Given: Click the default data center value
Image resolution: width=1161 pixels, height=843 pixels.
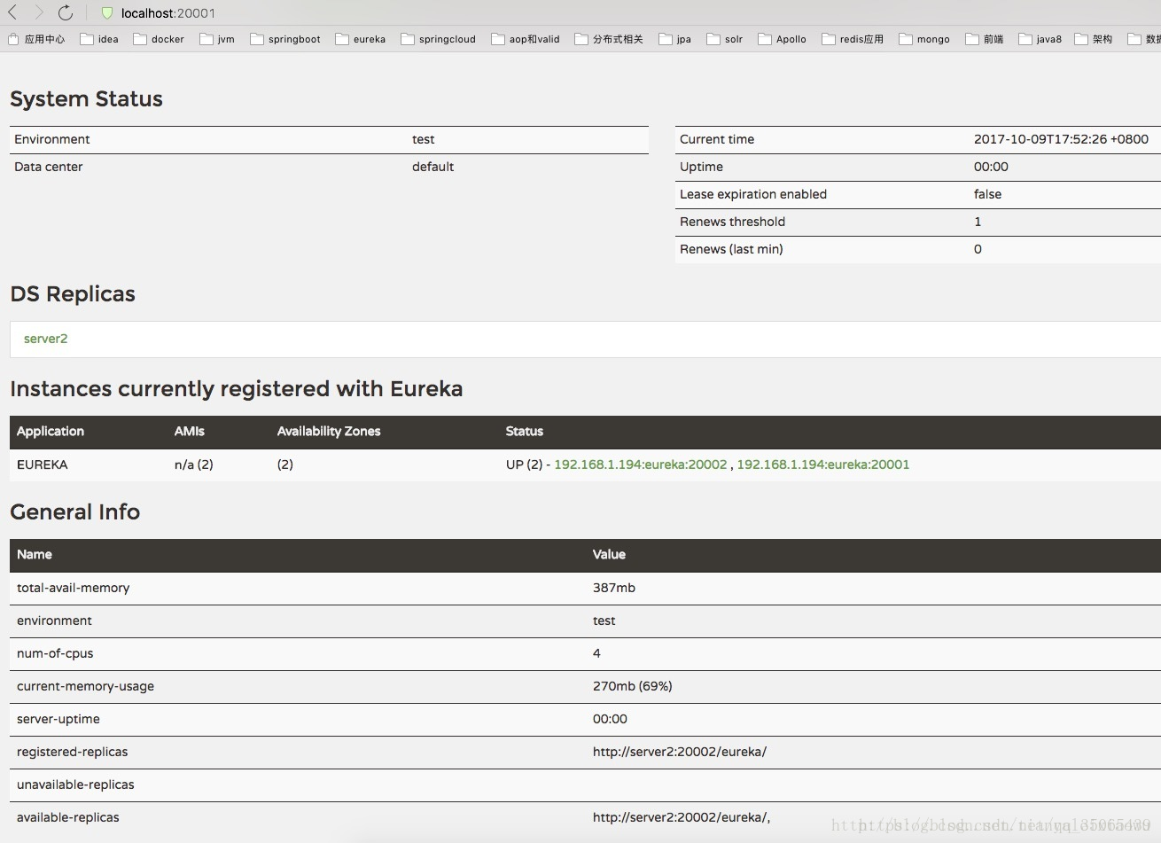Looking at the screenshot, I should pyautogui.click(x=432, y=167).
